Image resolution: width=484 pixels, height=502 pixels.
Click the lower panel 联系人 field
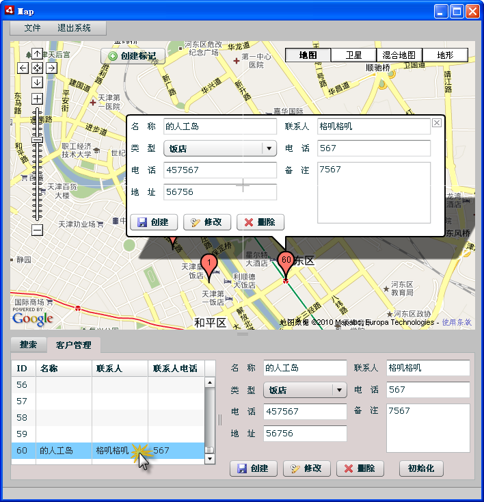point(428,368)
